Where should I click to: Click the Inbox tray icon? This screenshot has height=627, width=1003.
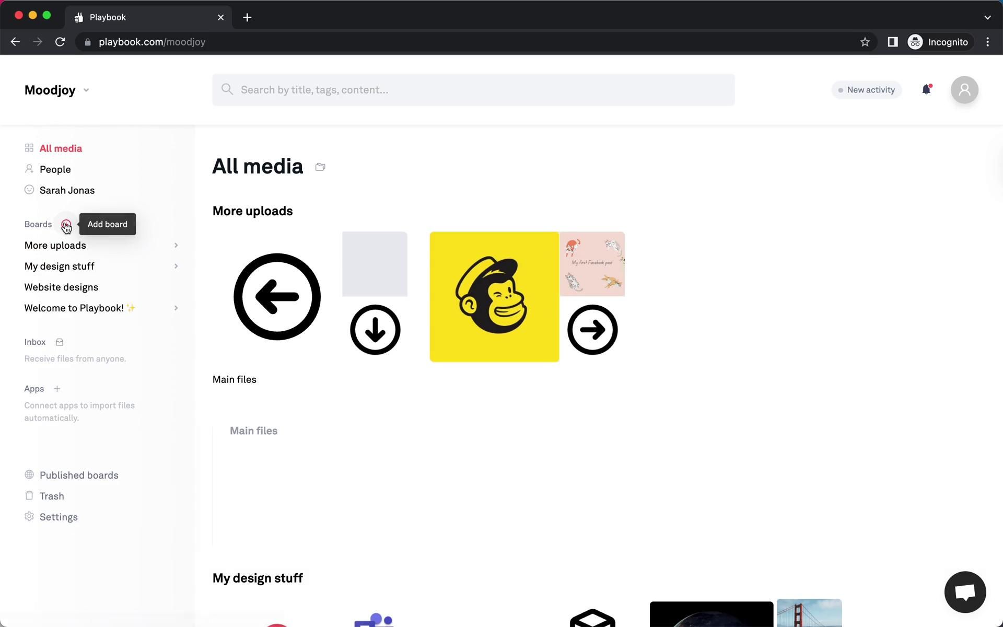tap(60, 342)
